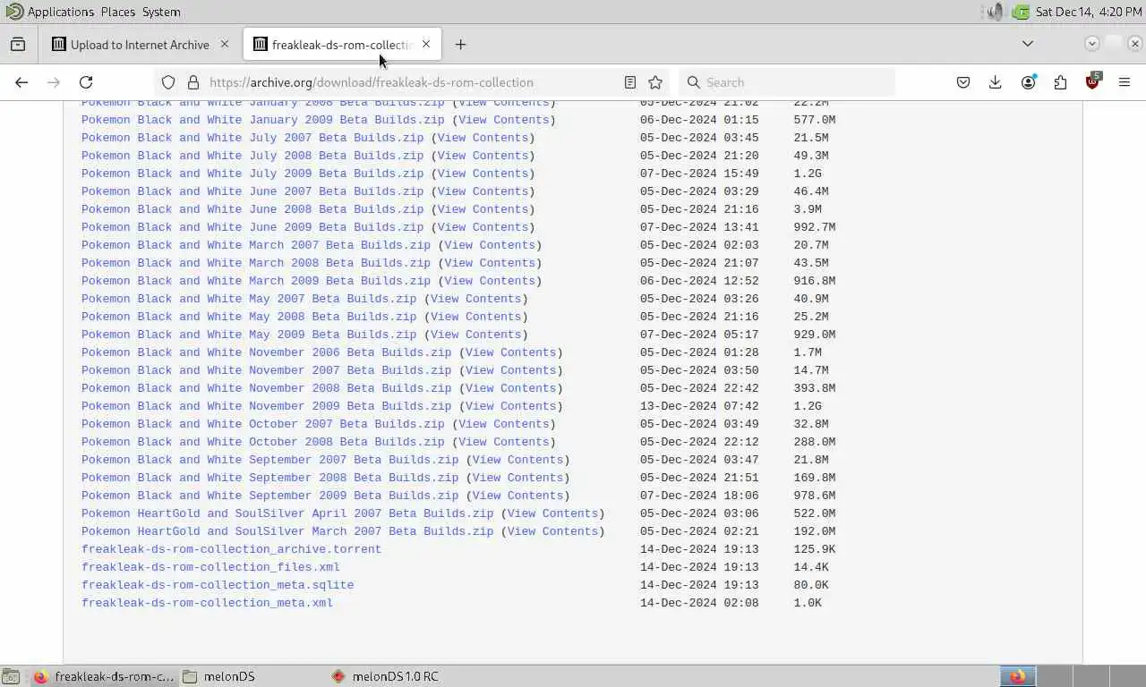Open the clock showing Sat Dec 14
The height and width of the screenshot is (687, 1146).
click(1088, 12)
